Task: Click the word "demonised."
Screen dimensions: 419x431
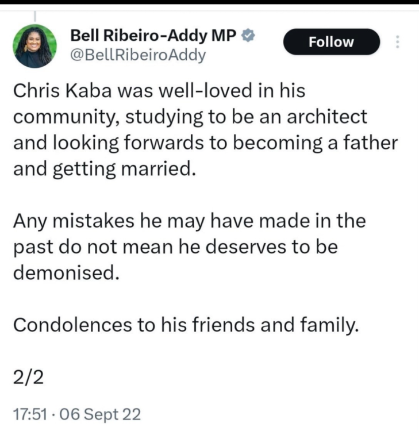Action: pos(66,273)
